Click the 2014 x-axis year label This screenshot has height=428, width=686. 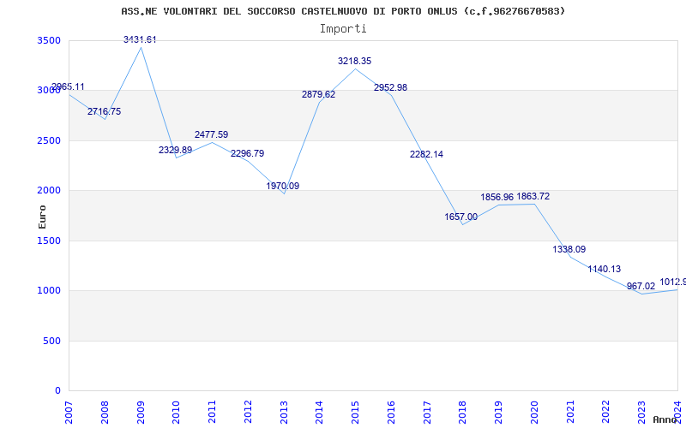(320, 412)
